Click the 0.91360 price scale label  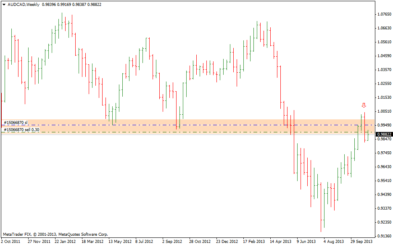pyautogui.click(x=384, y=236)
